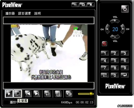
Task: Click number 7 on remote keypad
Action: coord(105,68)
